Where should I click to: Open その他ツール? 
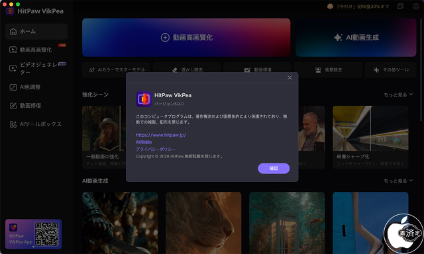(390, 70)
